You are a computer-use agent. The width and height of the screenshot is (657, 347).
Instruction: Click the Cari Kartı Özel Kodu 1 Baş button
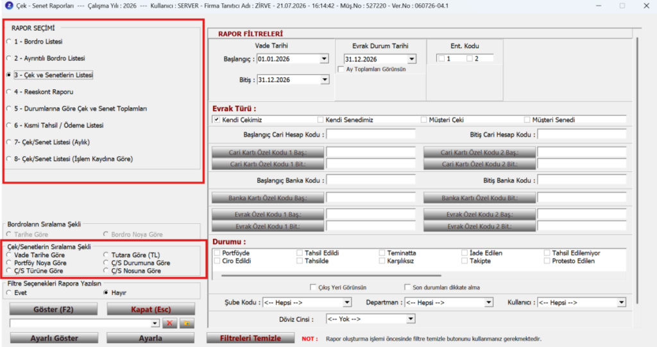pyautogui.click(x=268, y=152)
